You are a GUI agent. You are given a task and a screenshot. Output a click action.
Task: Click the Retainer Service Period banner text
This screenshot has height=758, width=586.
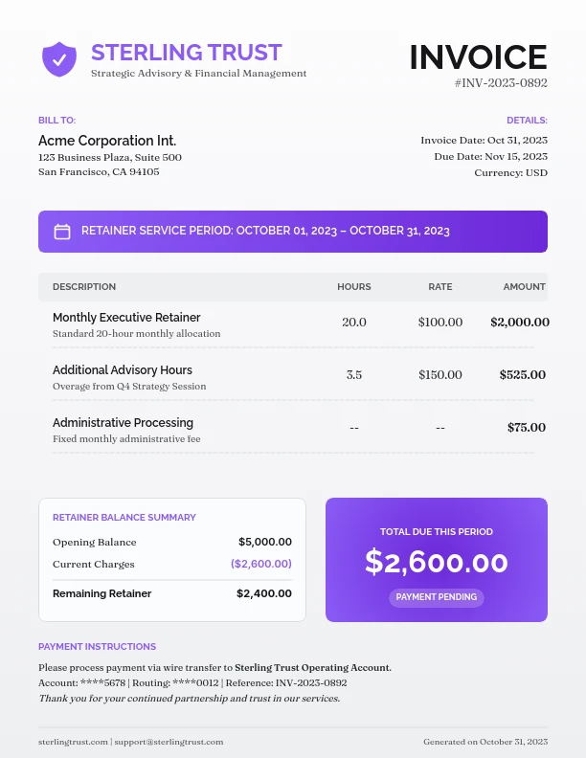click(265, 232)
